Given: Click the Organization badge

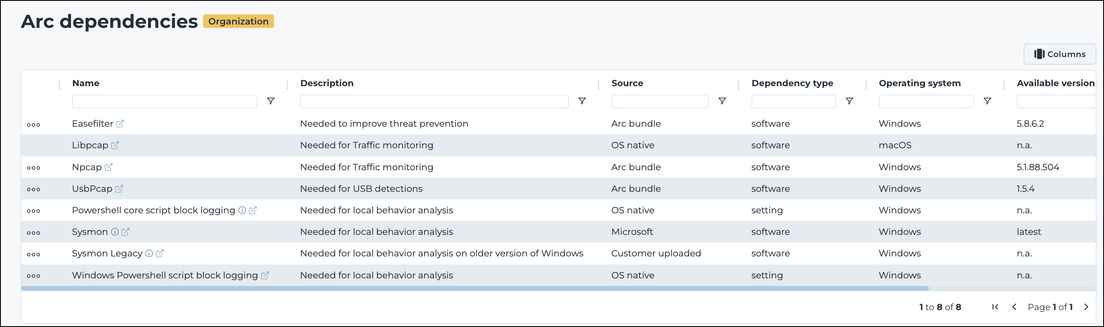Looking at the screenshot, I should pyautogui.click(x=238, y=22).
